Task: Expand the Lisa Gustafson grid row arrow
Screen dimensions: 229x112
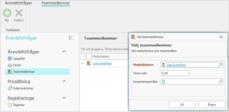Action: coord(83,63)
